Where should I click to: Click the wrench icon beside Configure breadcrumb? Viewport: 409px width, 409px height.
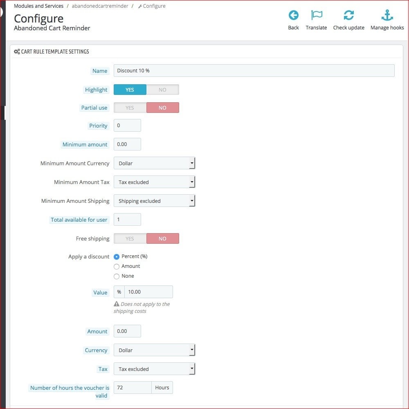140,6
